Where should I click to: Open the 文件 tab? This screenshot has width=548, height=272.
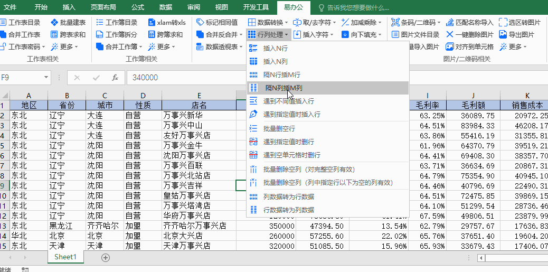point(10,7)
